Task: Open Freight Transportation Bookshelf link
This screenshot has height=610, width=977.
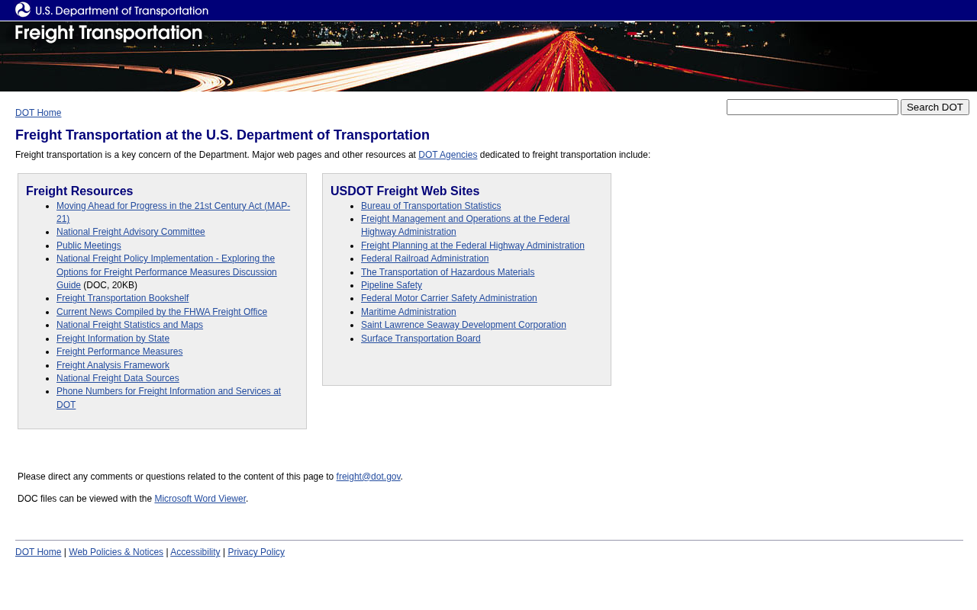Action: point(122,298)
